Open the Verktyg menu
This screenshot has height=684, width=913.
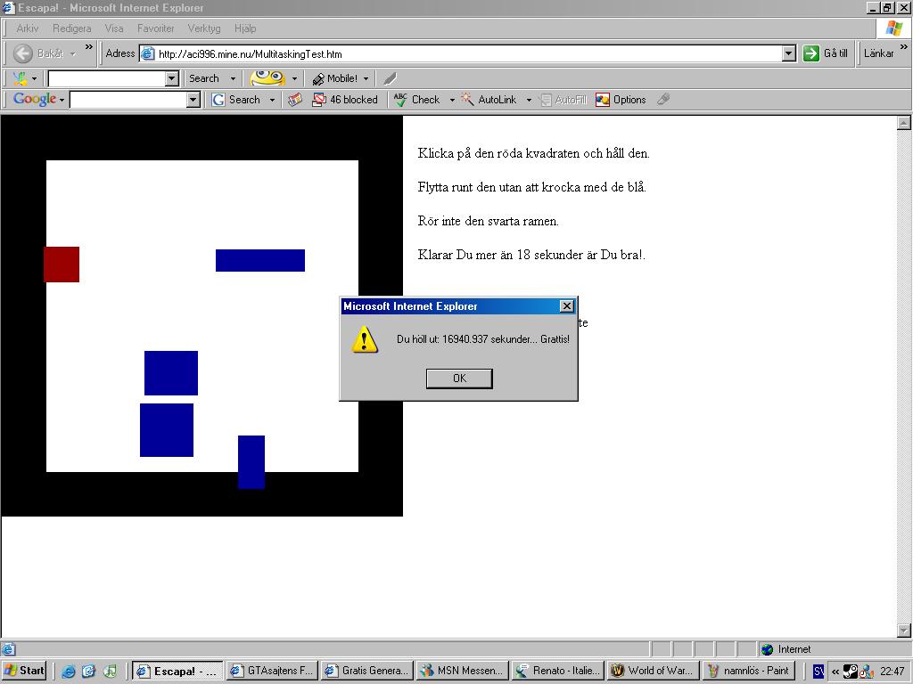[x=204, y=28]
